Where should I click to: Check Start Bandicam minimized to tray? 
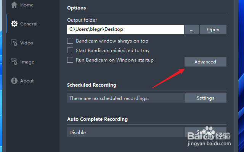(x=70, y=50)
